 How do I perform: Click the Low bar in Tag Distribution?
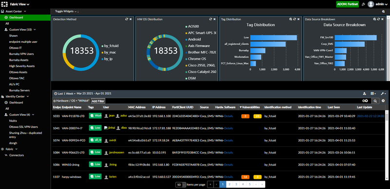click(273, 37)
